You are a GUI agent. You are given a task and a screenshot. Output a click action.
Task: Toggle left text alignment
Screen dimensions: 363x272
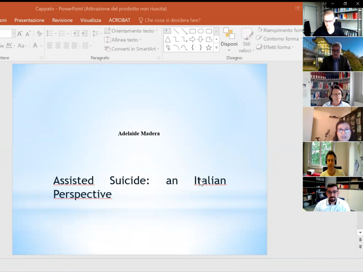click(50, 46)
